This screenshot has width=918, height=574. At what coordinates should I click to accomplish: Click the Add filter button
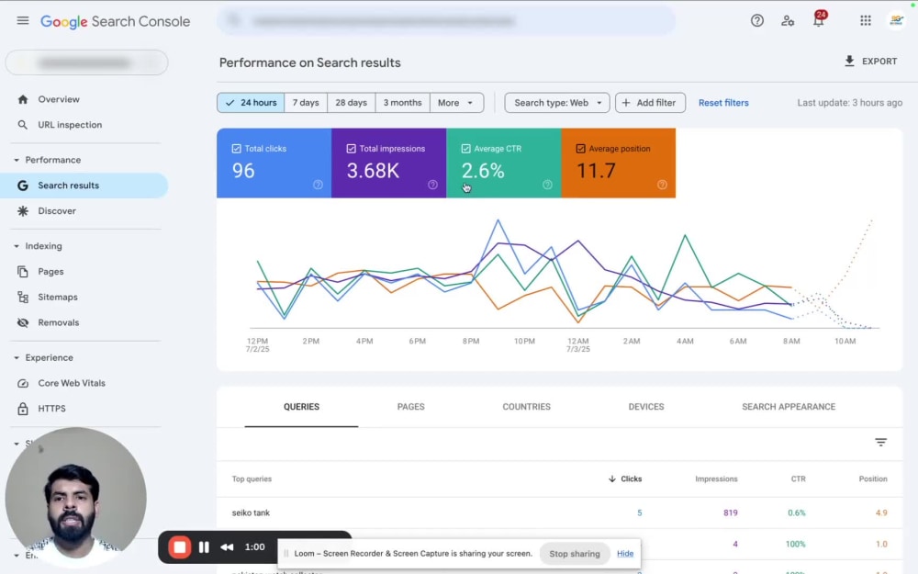650,103
